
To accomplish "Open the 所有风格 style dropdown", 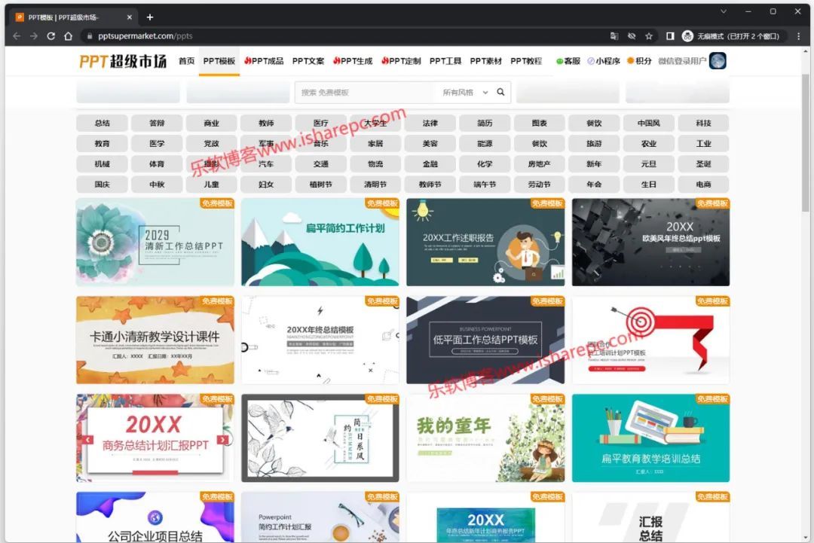I will pos(464,93).
